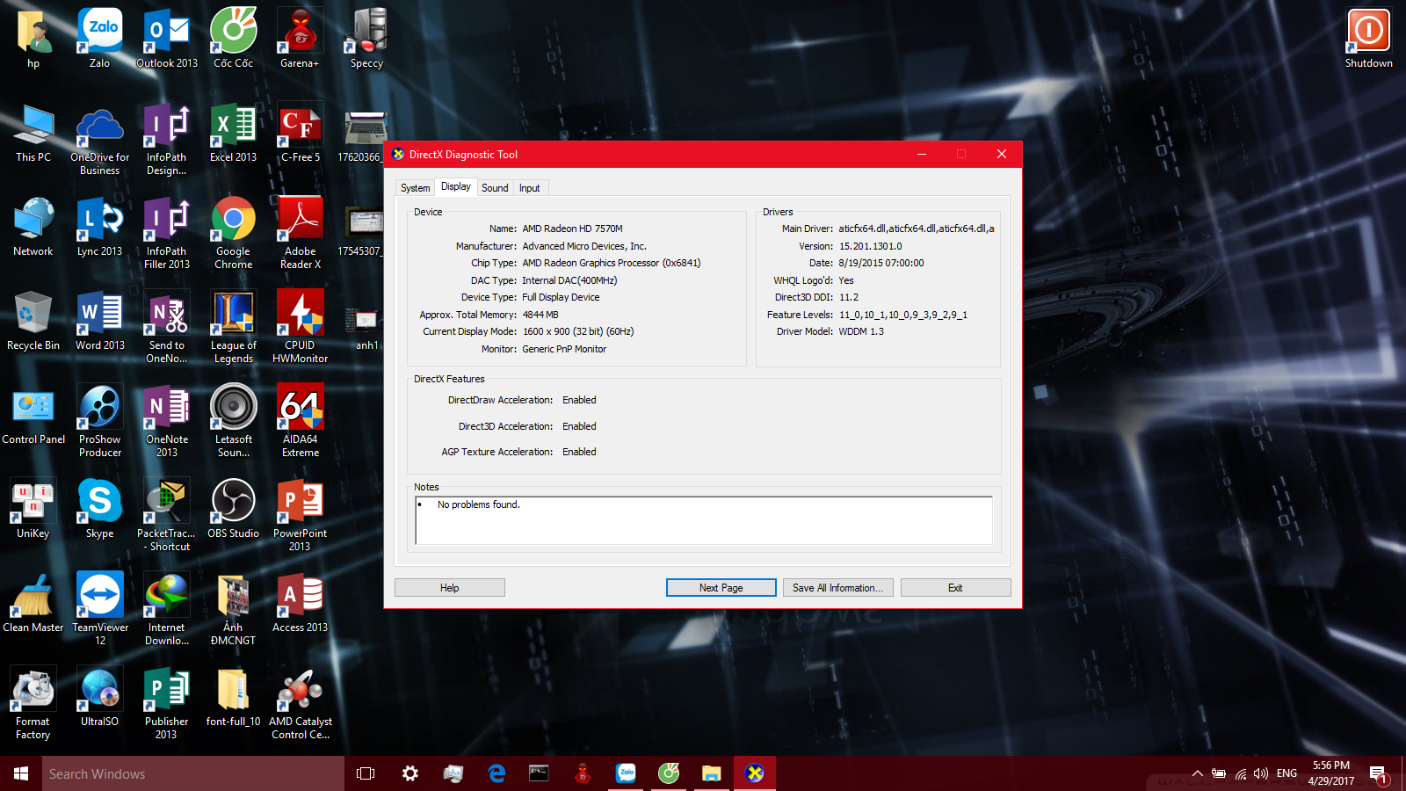The width and height of the screenshot is (1406, 791).
Task: Select the Display tab
Action: [455, 186]
